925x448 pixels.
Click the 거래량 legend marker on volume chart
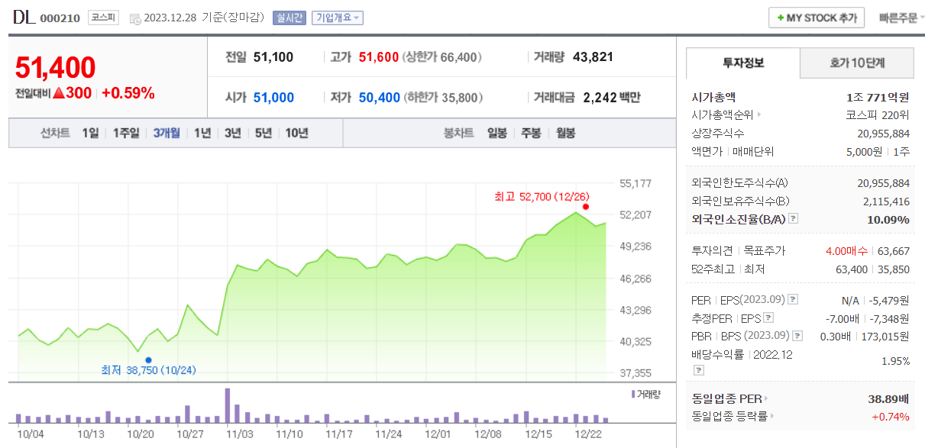pyautogui.click(x=634, y=394)
